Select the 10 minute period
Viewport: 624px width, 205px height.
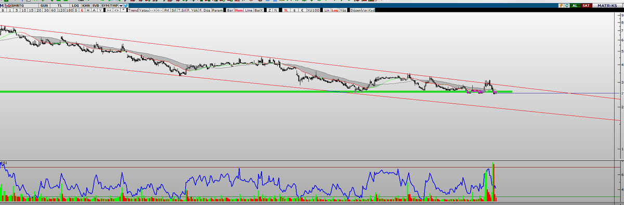click(23, 10)
